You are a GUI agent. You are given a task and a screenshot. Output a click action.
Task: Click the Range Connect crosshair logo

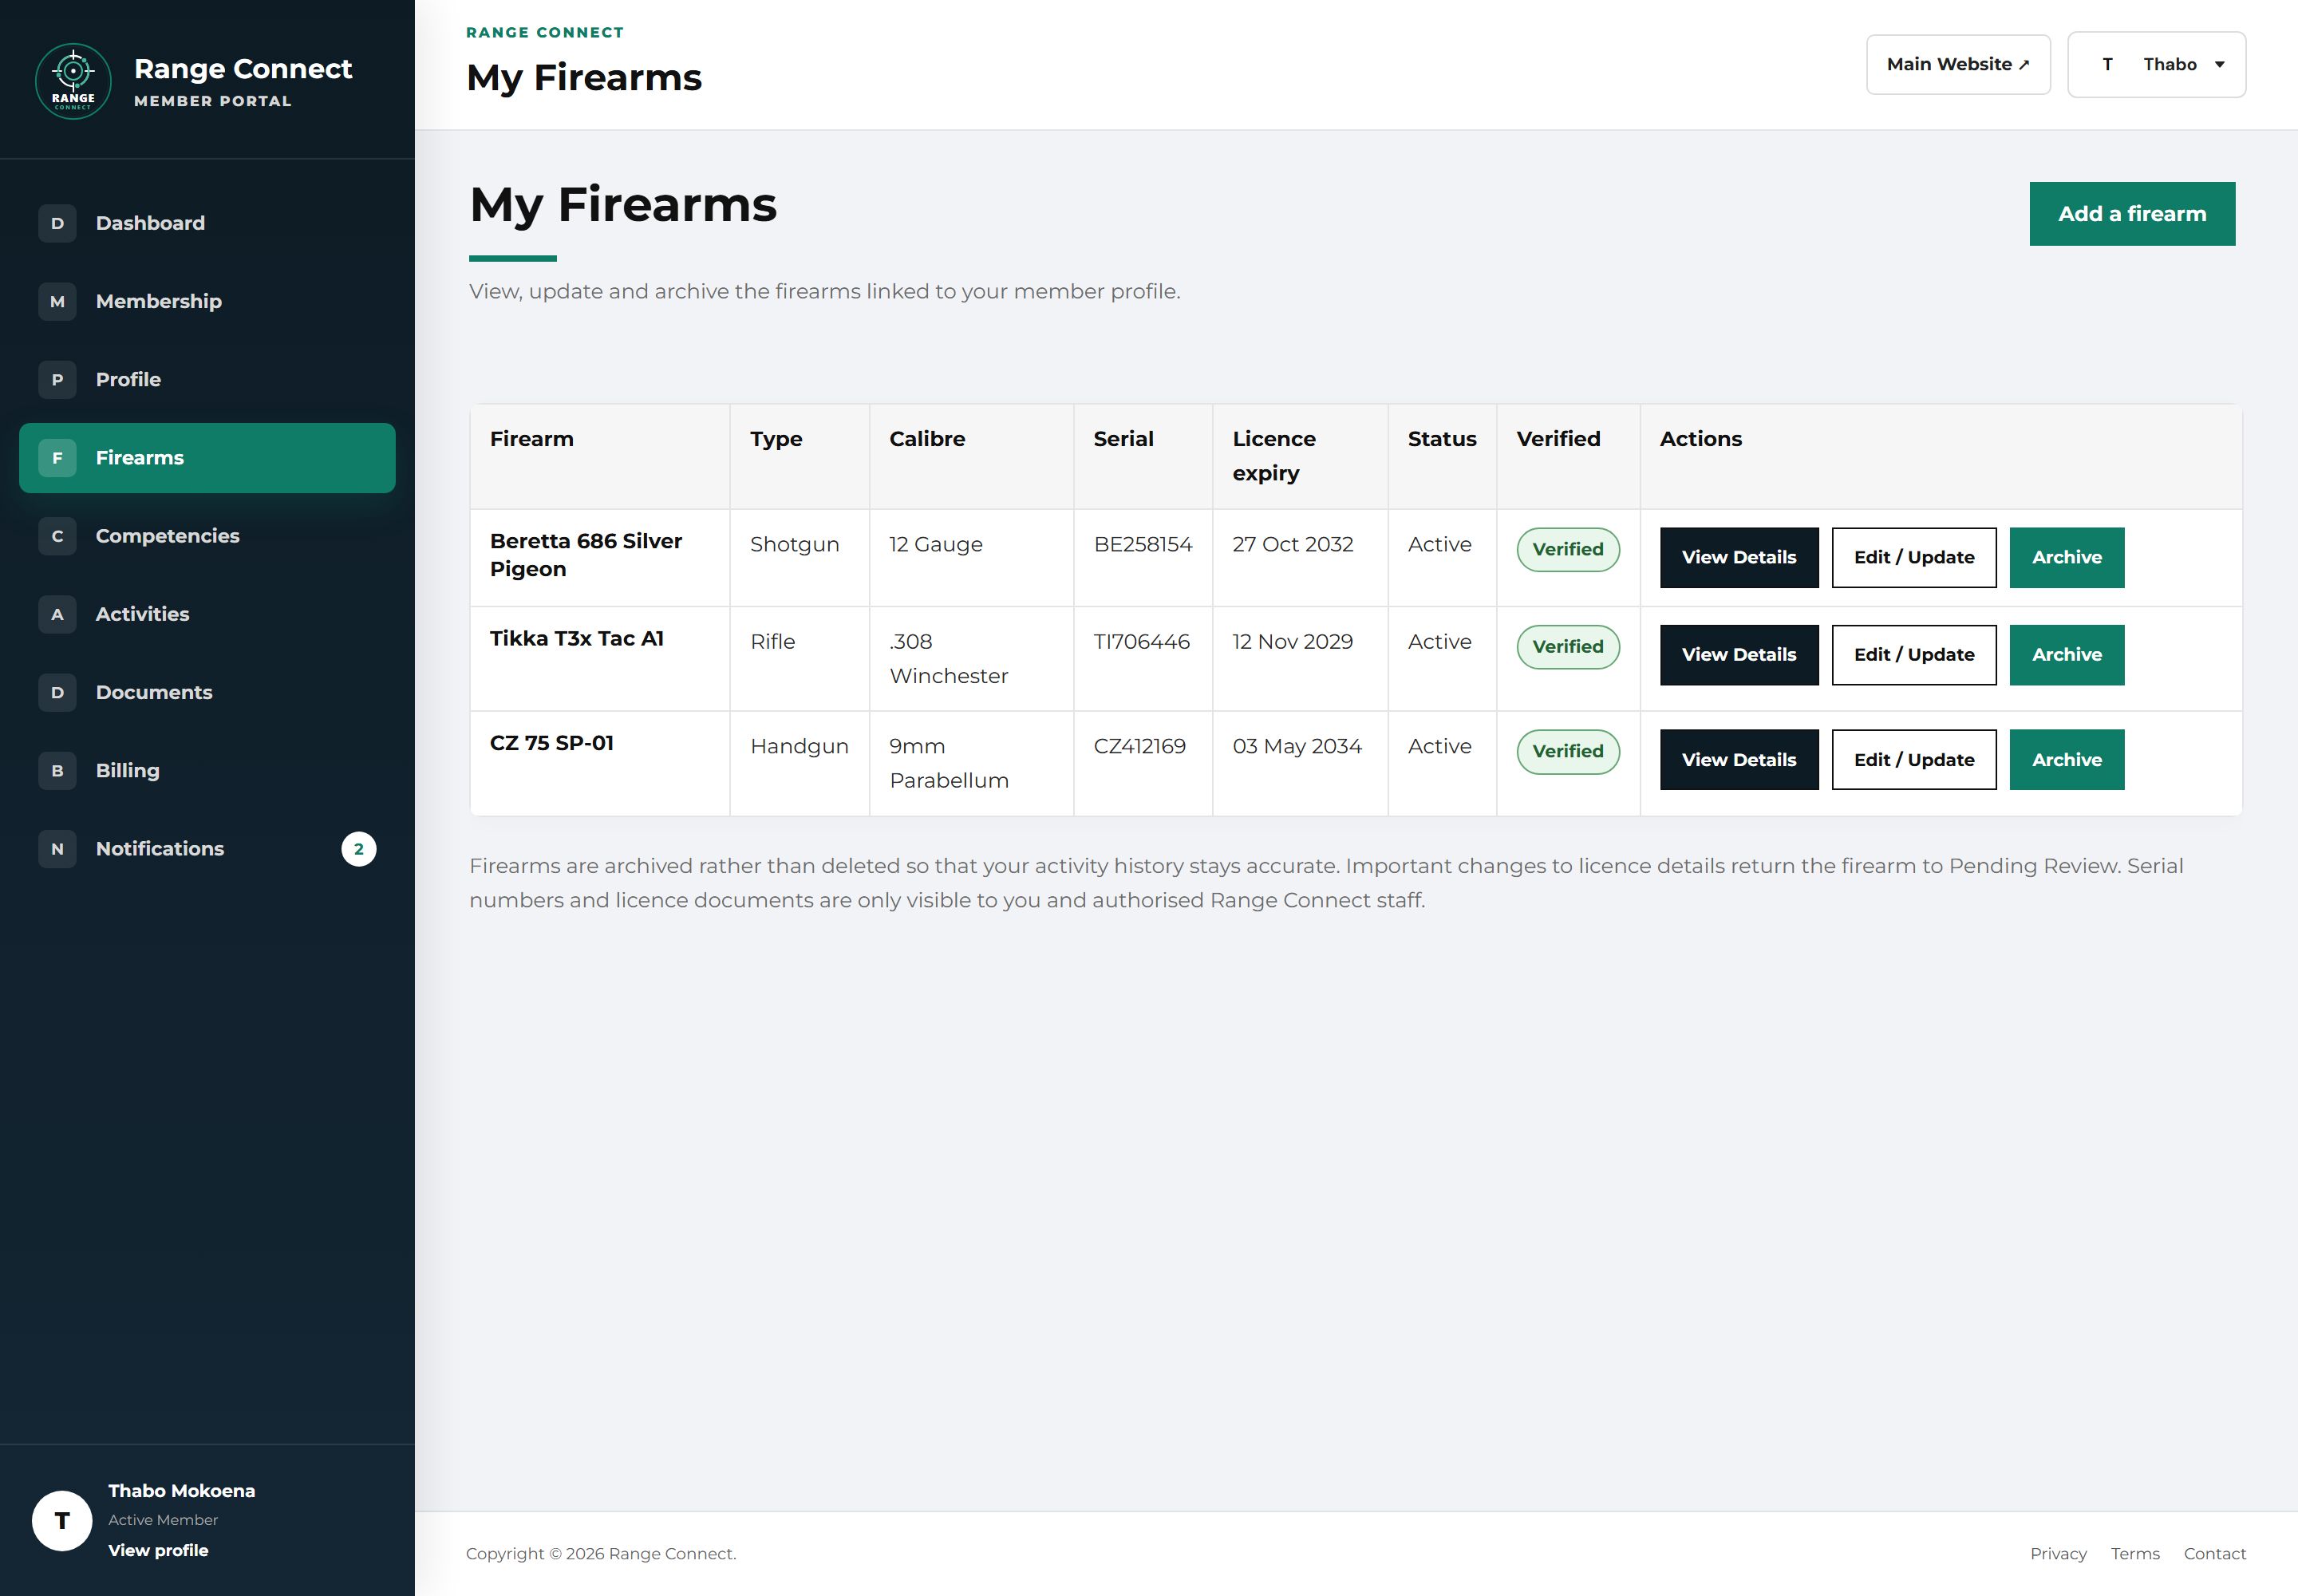[73, 81]
